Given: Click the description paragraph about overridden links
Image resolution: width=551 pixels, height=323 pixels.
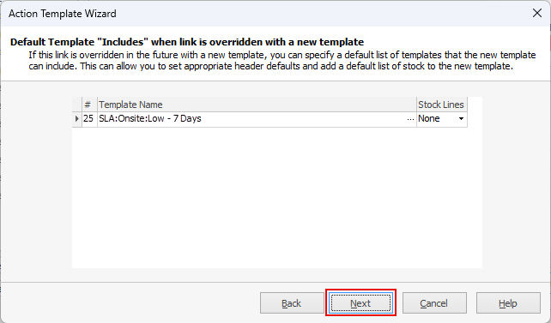Looking at the screenshot, I should pos(282,61).
